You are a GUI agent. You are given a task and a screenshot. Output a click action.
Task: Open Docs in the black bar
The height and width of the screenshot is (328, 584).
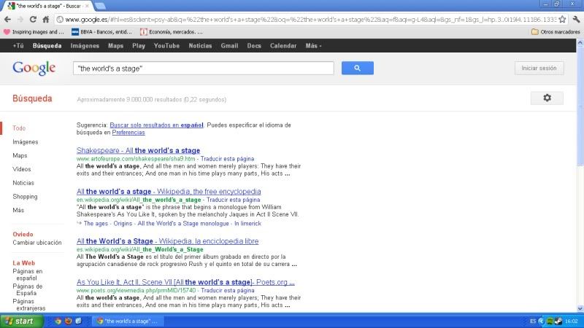254,46
